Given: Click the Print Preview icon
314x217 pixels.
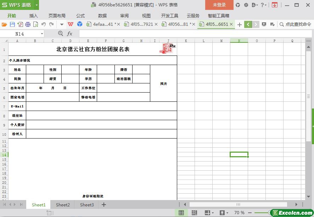Looking at the screenshot, I should (x=35, y=24).
